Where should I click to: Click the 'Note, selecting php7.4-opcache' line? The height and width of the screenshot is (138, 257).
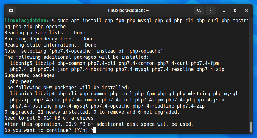[x=84, y=51]
